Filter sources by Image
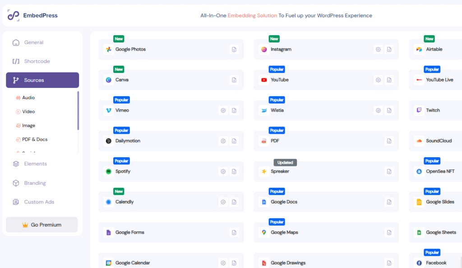This screenshot has height=268, width=462. (x=25, y=126)
